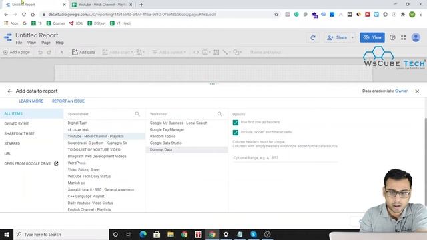Open Microsoft Edge from taskbar
This screenshot has width=427, height=240.
143,234
